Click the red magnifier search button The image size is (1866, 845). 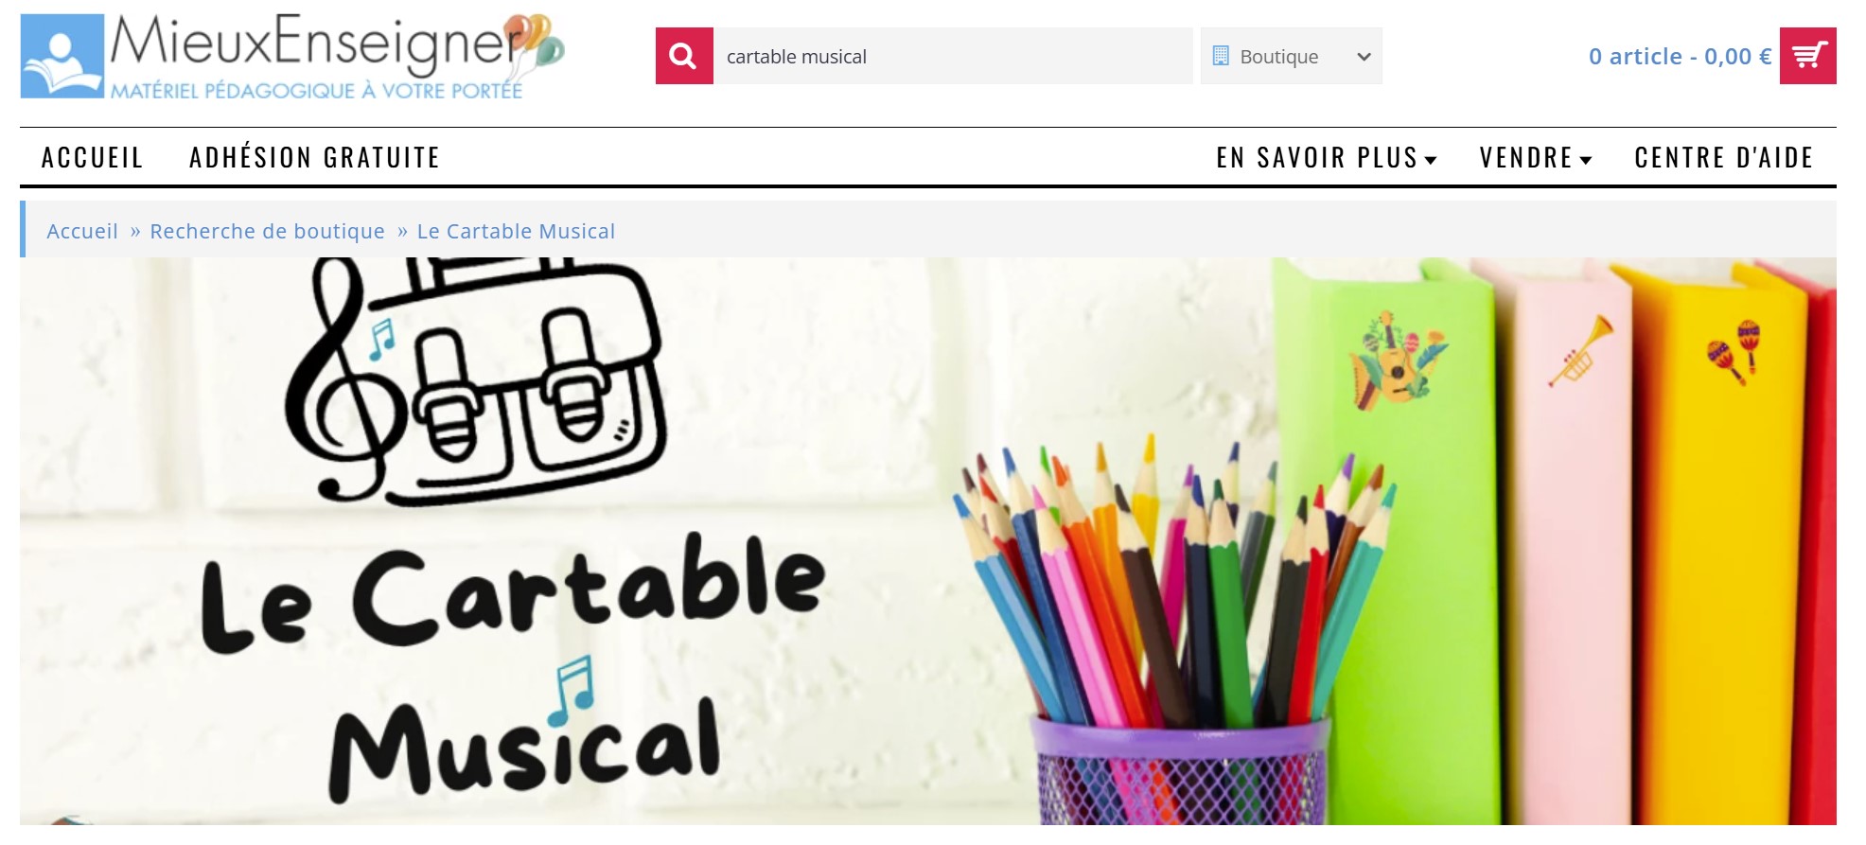point(684,56)
